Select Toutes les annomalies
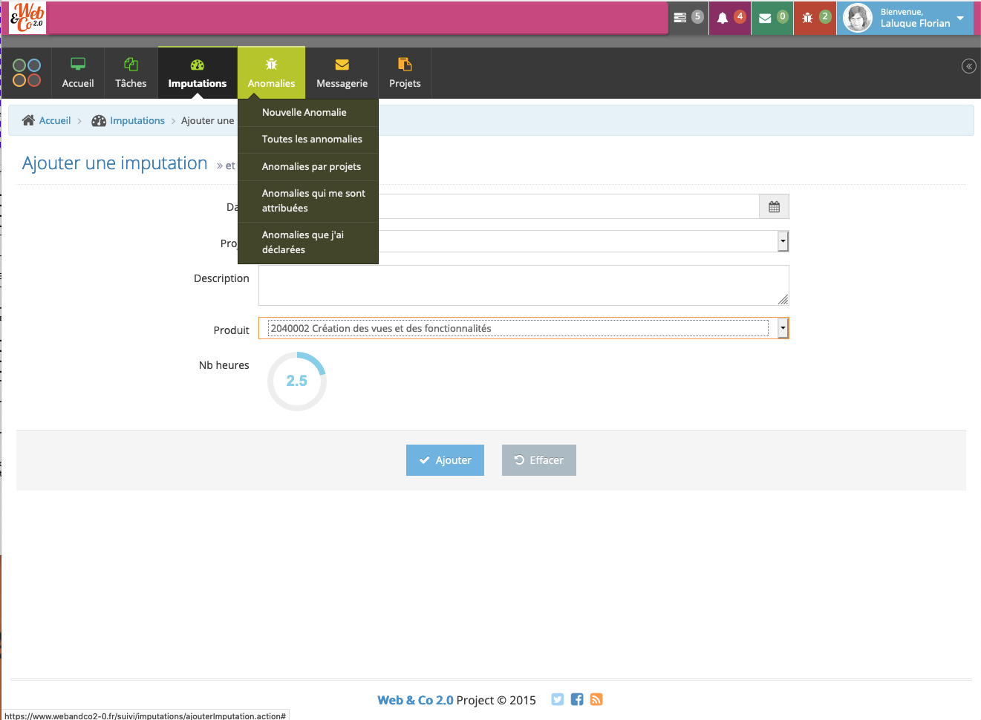981x720 pixels. (x=308, y=140)
